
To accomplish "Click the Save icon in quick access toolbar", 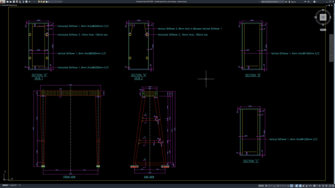I will 14,2.
